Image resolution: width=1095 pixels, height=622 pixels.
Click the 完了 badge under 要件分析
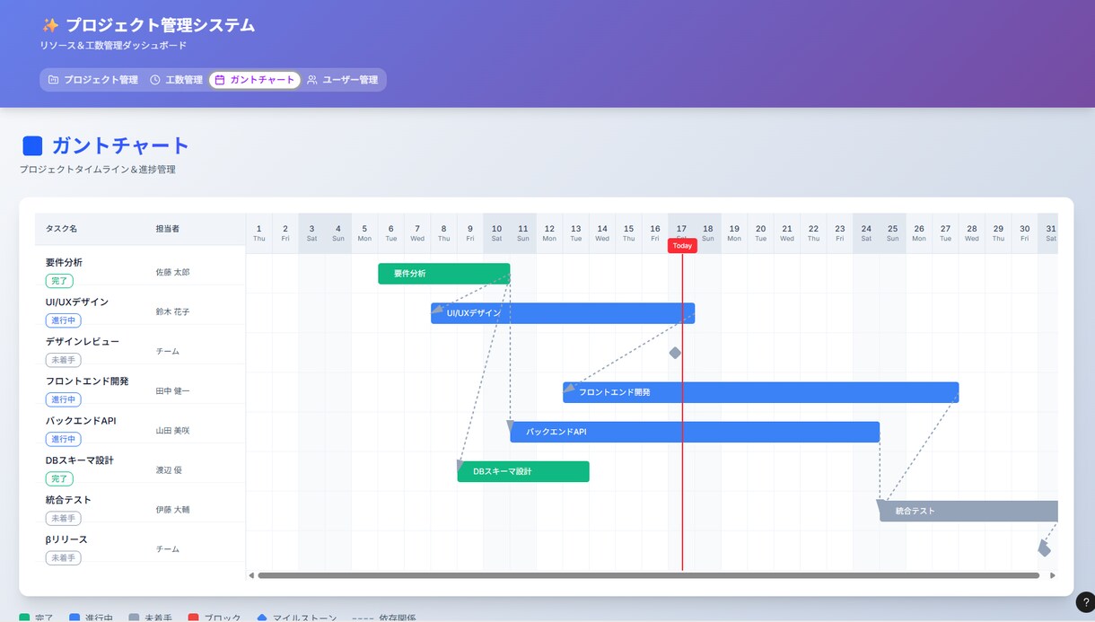[x=59, y=281]
